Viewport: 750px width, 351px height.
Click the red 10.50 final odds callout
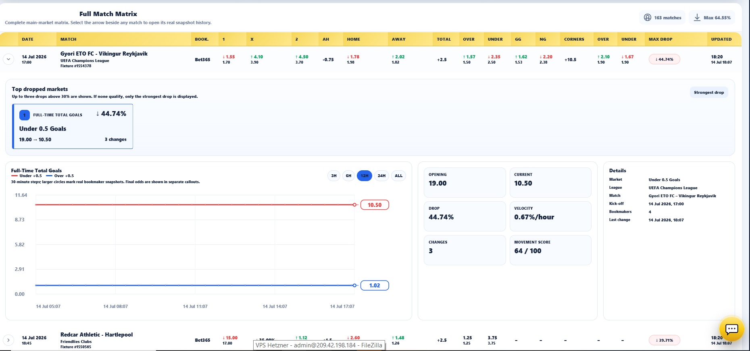(x=375, y=205)
